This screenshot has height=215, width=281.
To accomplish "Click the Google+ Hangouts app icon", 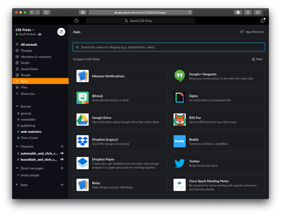I will pyautogui.click(x=179, y=76).
